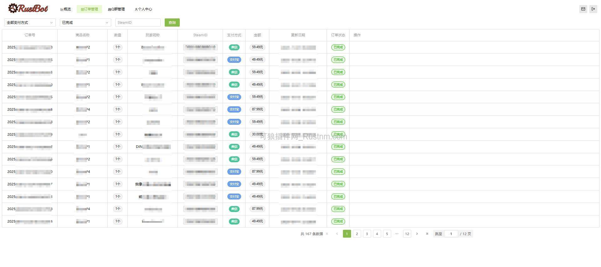Click the pagination ellipsis to skip pages

(x=397, y=234)
